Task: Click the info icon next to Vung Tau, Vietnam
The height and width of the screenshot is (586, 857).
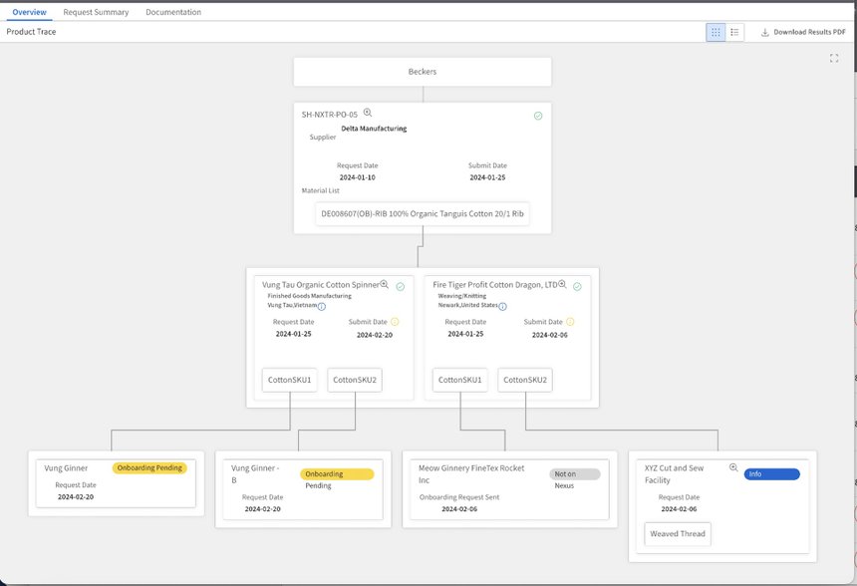Action: (321, 307)
